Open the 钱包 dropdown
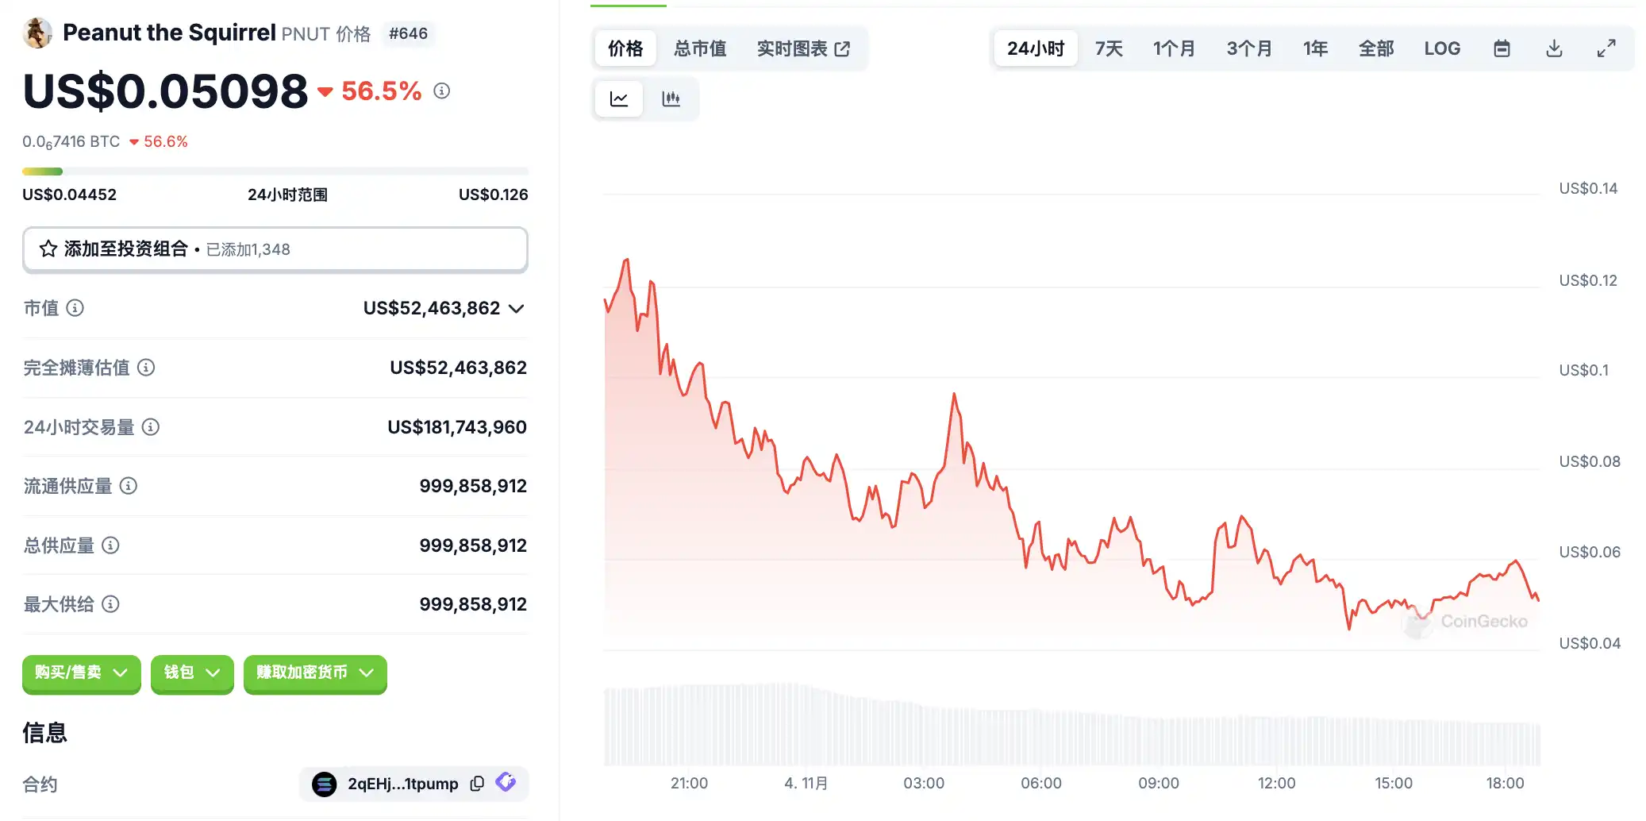The image size is (1646, 821). [192, 673]
